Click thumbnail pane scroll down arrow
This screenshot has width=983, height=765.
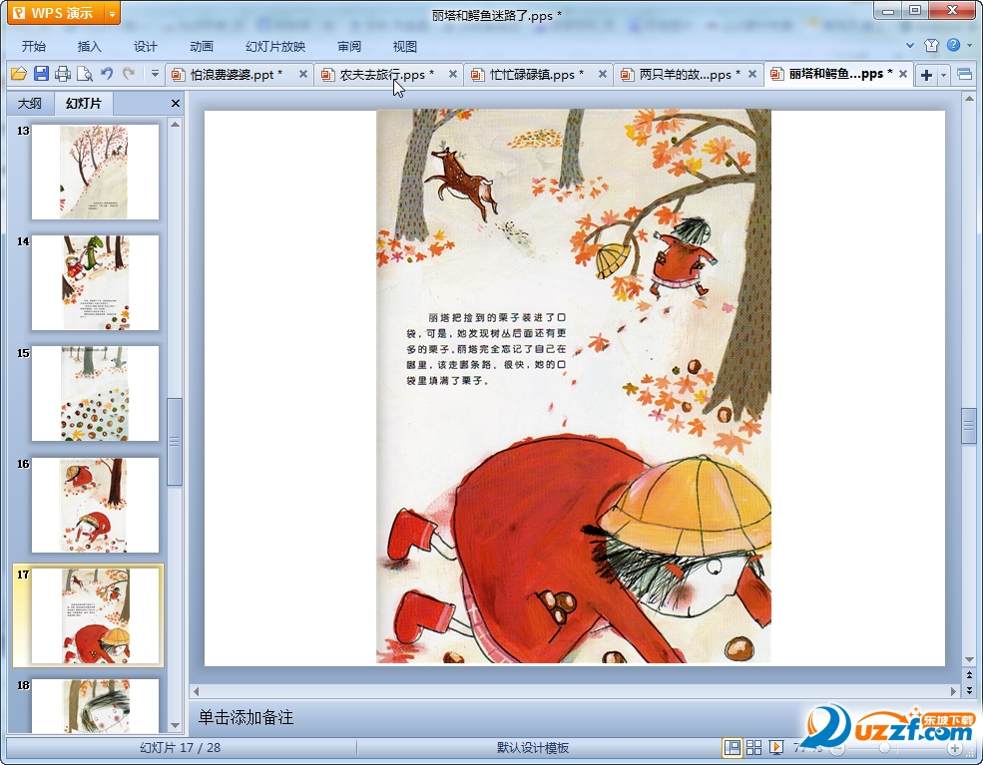point(175,725)
